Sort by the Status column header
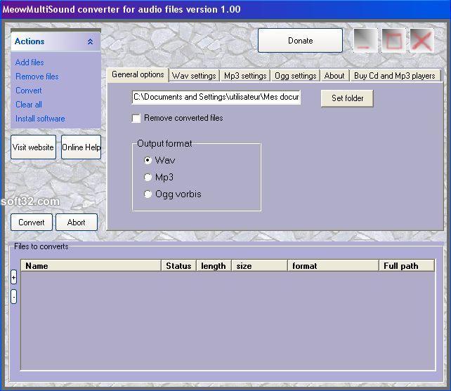This screenshot has height=391, width=451. click(178, 265)
